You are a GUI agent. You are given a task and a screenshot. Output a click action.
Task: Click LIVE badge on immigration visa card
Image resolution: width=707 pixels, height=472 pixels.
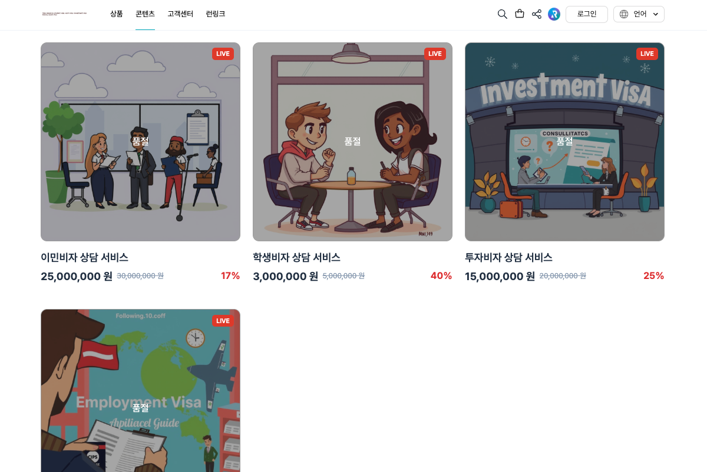(223, 54)
